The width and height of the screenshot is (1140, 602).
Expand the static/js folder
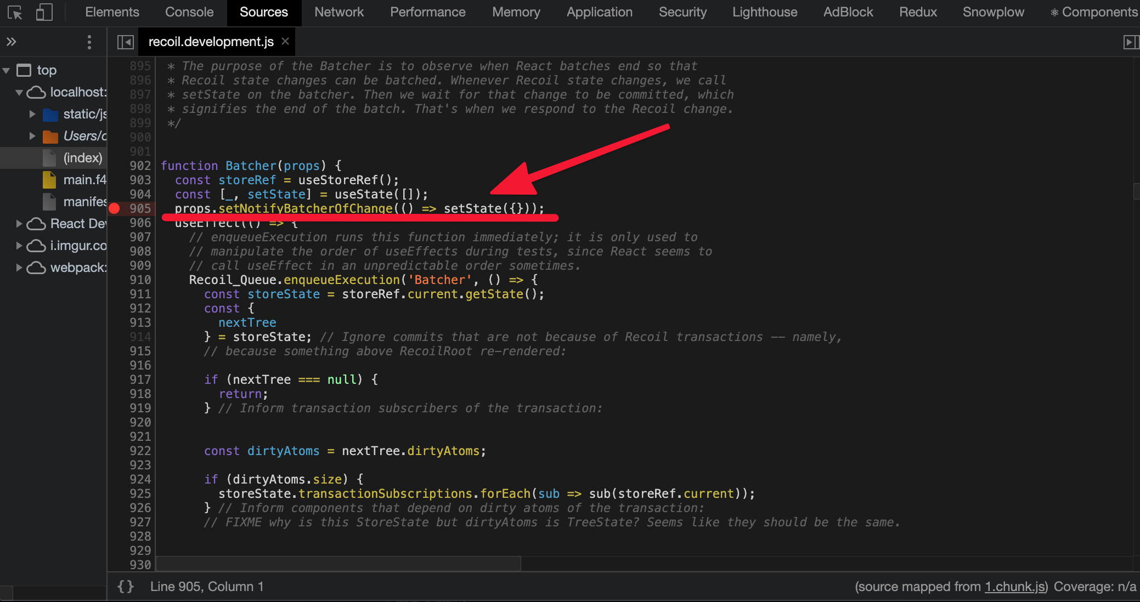pos(32,114)
